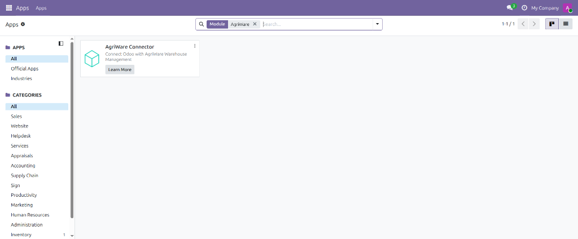The width and height of the screenshot is (578, 239).
Task: Remove the AgriWare module filter
Action: click(x=255, y=24)
